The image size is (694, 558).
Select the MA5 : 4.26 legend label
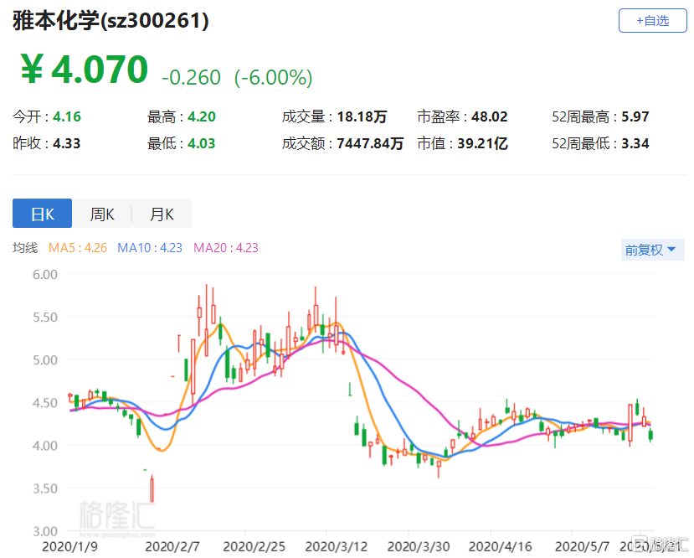[78, 247]
